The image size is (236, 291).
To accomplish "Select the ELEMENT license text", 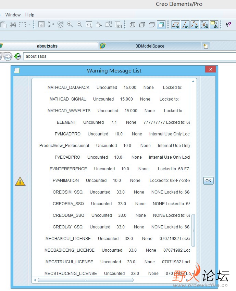I will click(x=66, y=122).
